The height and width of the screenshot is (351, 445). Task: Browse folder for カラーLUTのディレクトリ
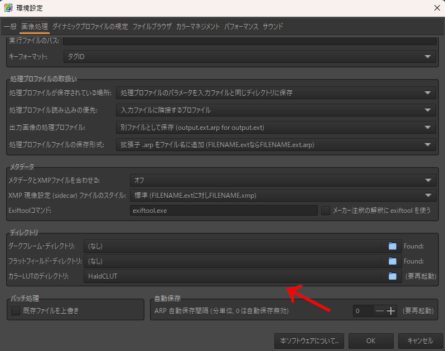[393, 276]
